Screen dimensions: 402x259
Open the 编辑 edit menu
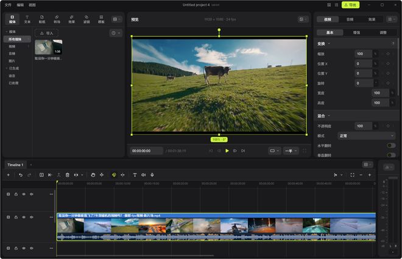[x=20, y=5]
